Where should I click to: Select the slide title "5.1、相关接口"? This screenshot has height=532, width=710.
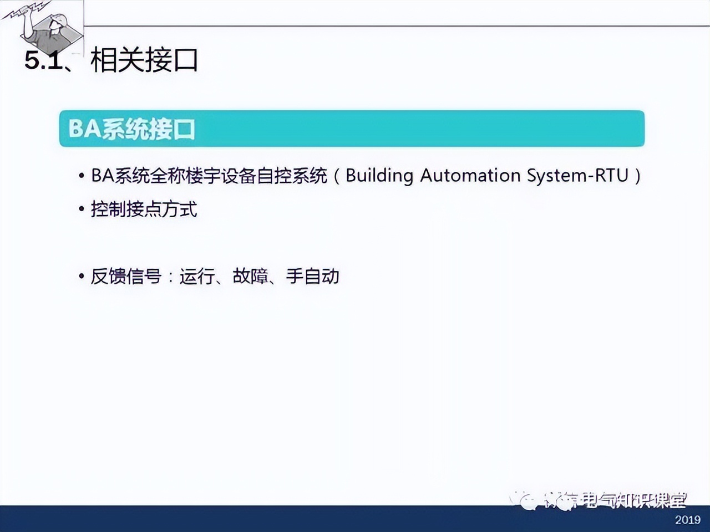(x=111, y=60)
